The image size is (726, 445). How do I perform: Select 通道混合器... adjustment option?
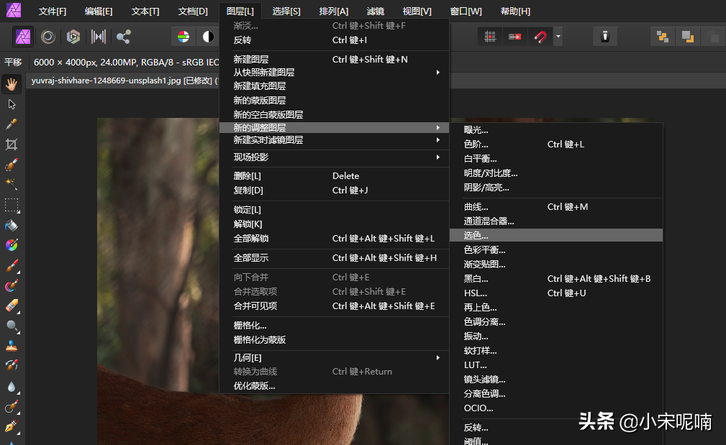[x=556, y=221]
